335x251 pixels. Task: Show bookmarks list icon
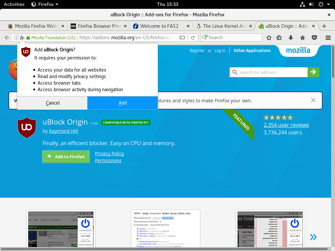[x=279, y=38]
